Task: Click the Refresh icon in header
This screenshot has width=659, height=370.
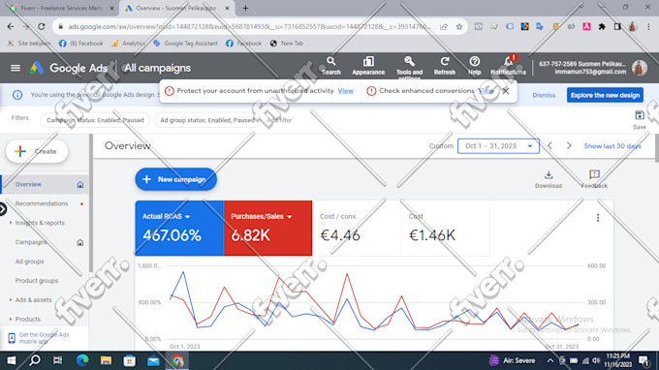Action: [444, 66]
